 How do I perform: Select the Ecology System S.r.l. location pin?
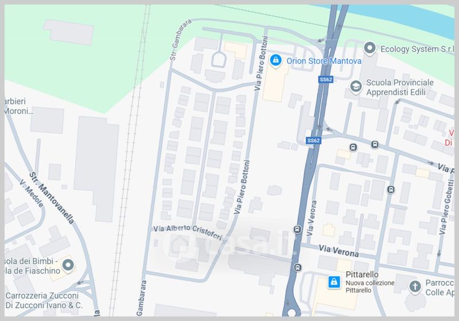click(369, 48)
